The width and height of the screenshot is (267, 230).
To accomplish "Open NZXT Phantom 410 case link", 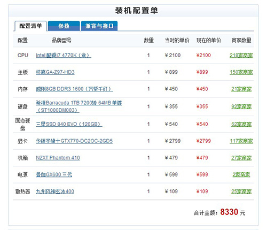I will tap(58, 158).
